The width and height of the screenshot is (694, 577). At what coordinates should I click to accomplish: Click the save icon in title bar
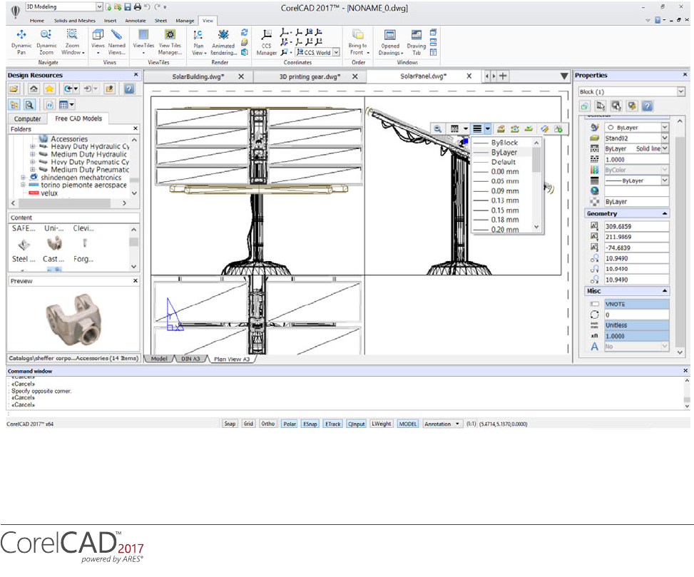(128, 6)
